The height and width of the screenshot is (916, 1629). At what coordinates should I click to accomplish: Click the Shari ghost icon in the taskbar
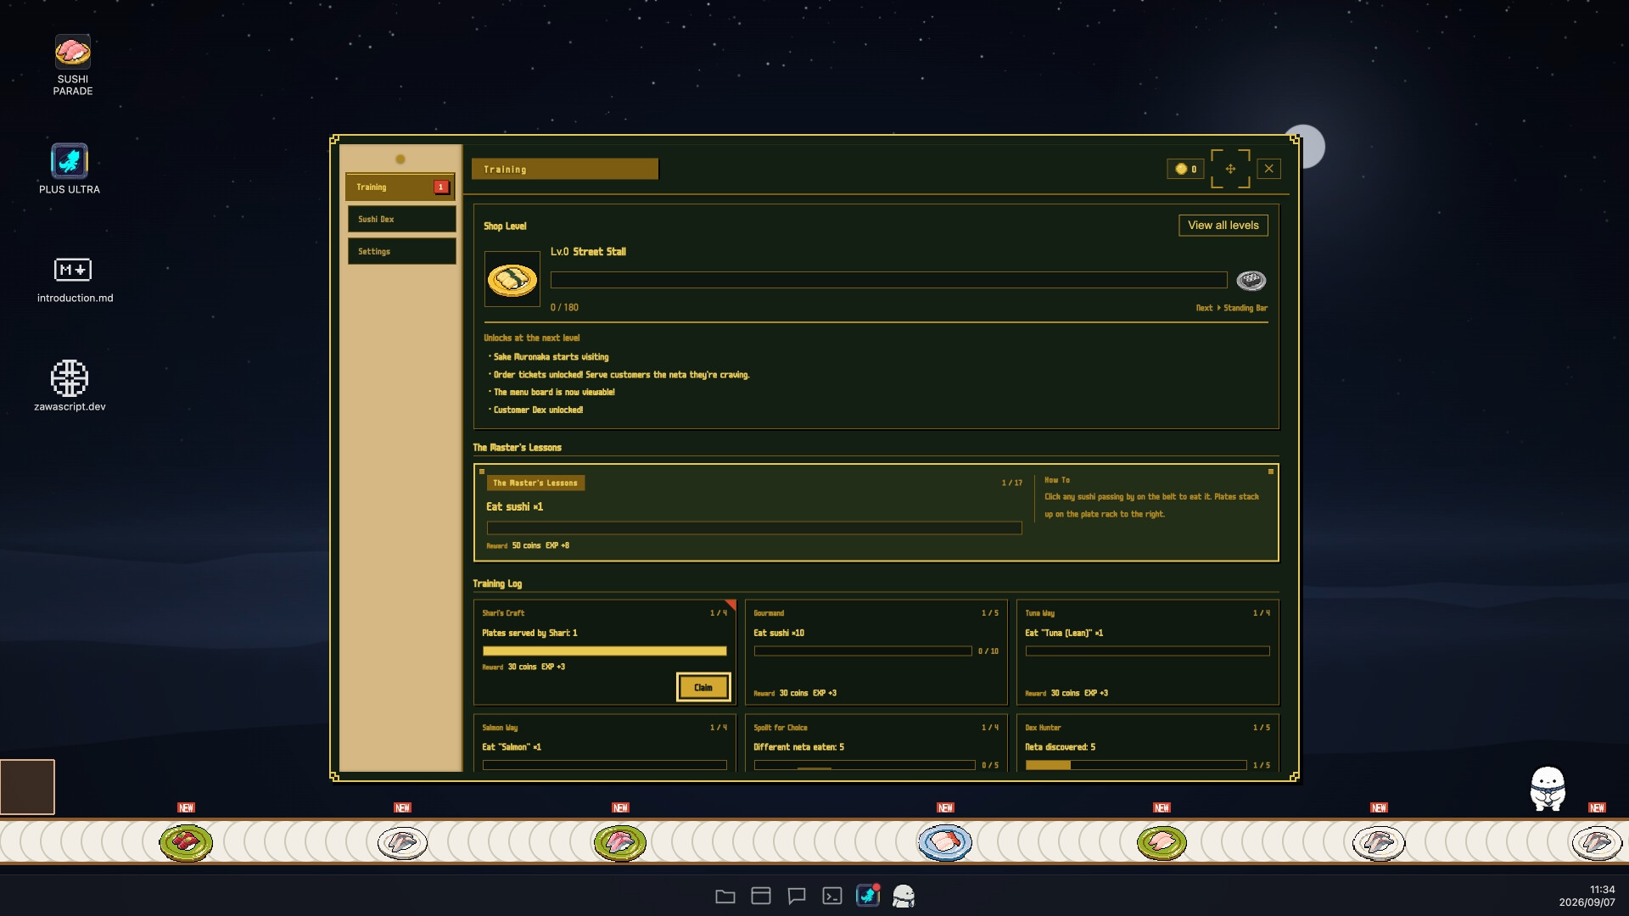[904, 896]
